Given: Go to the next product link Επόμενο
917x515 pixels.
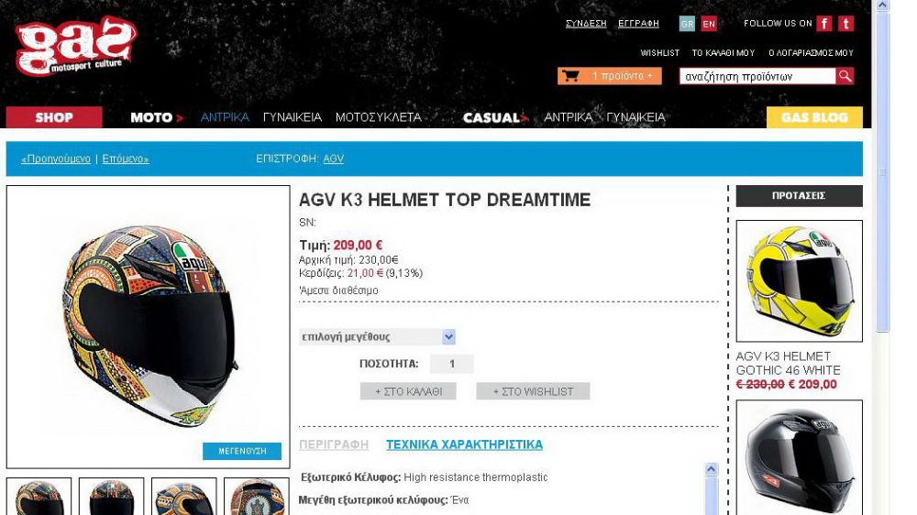Looking at the screenshot, I should pos(125,159).
